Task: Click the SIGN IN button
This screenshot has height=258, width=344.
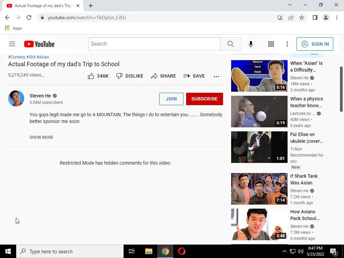Action: pos(315,44)
